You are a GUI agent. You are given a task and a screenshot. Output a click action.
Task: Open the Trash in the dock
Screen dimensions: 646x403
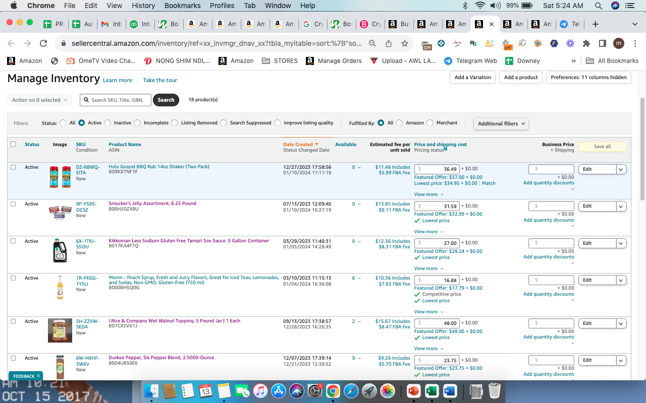point(495,390)
